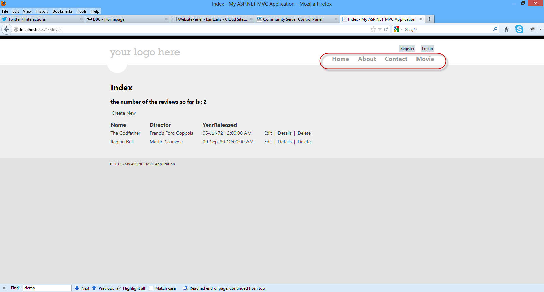The height and width of the screenshot is (292, 544).
Task: Click the Next find button label
Action: click(x=85, y=288)
